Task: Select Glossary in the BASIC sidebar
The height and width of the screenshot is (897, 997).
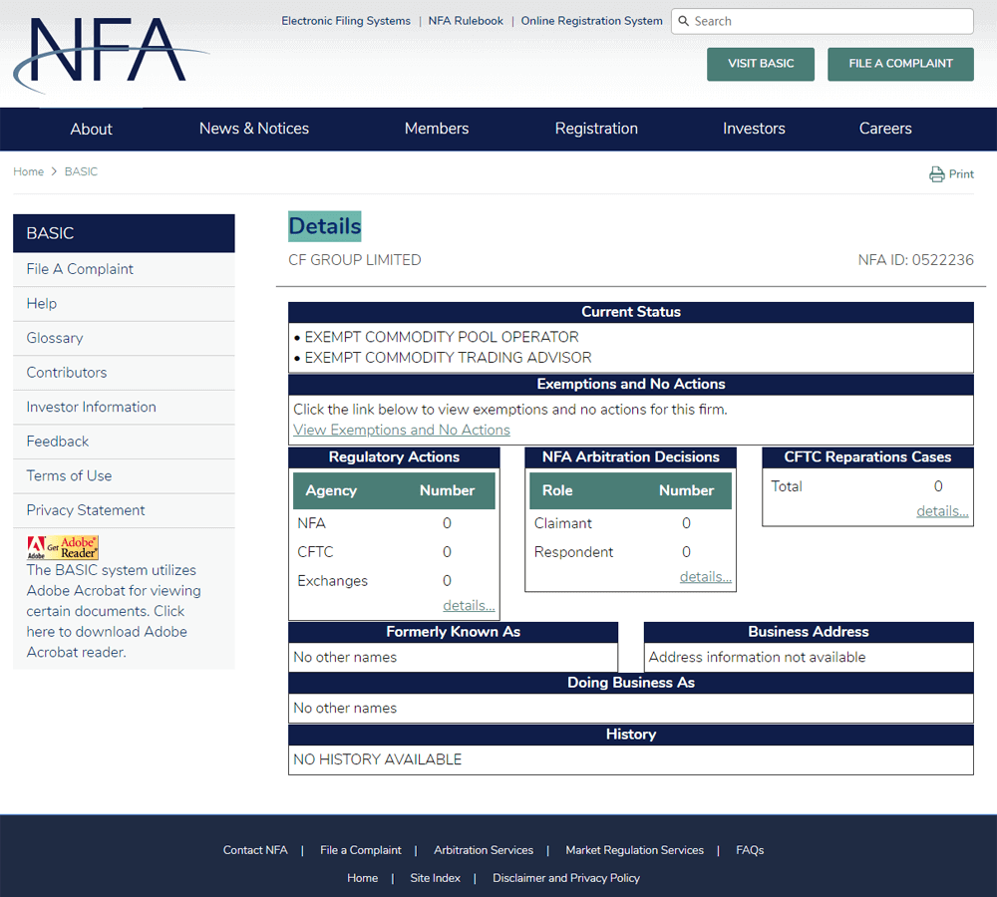Action: [x=55, y=338]
